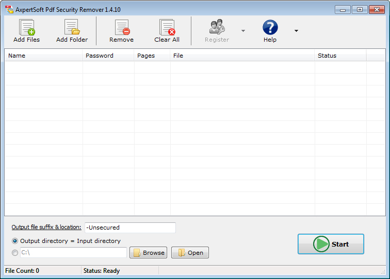Minimize the AxpertSoft window

point(343,10)
